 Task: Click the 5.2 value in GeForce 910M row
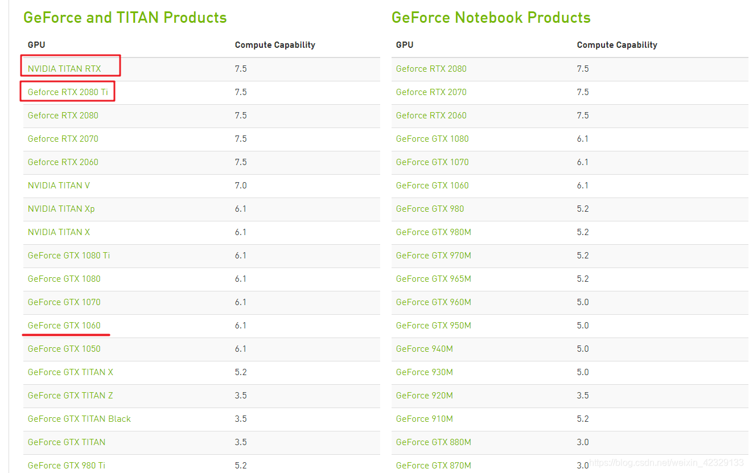[x=583, y=419]
